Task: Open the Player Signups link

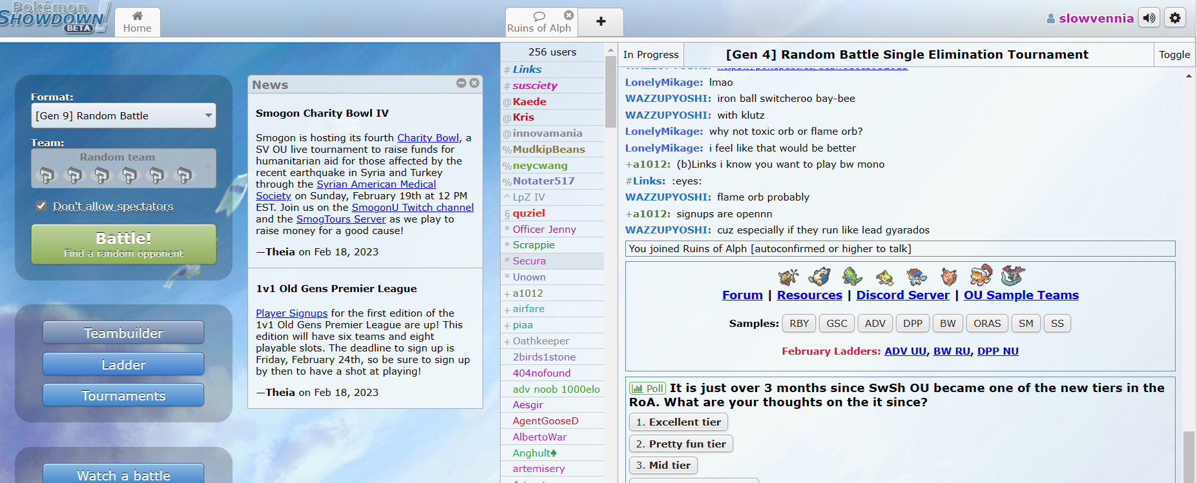Action: pos(291,313)
